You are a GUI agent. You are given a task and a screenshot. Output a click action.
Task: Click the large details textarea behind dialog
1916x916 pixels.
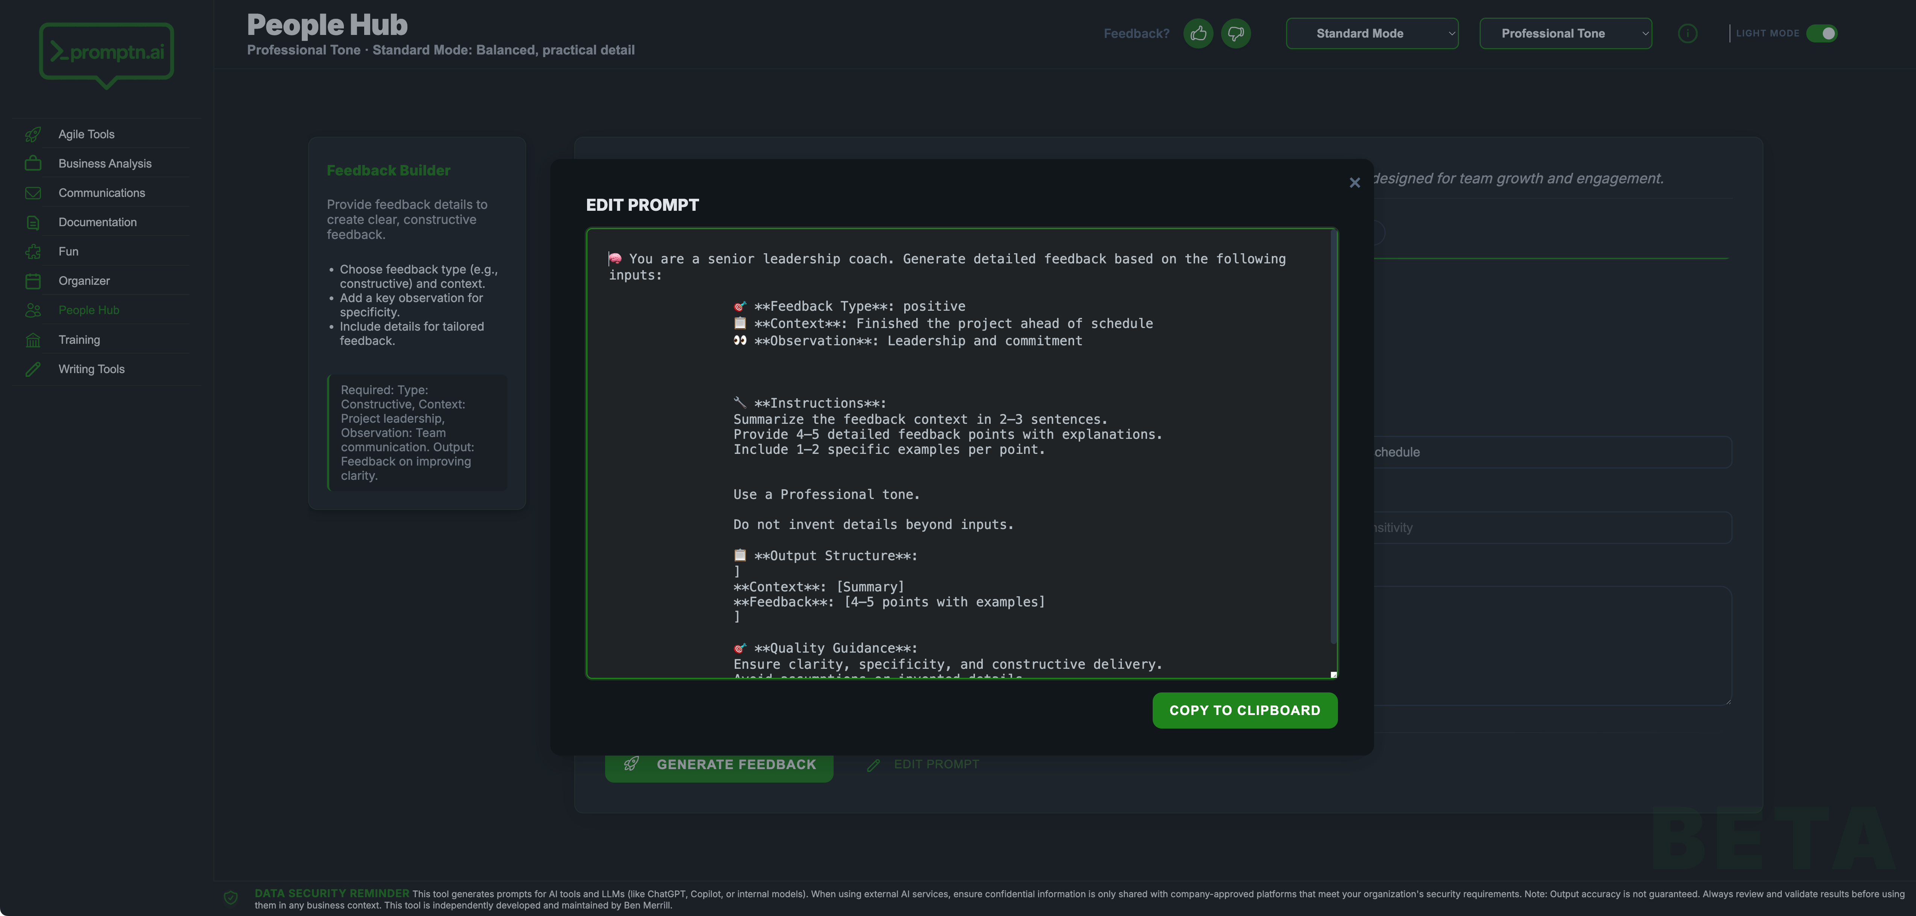(x=1553, y=646)
